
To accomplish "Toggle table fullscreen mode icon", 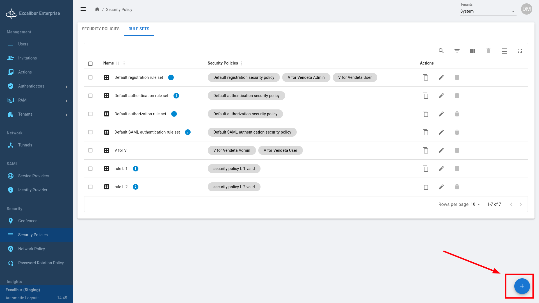I will 520,51.
